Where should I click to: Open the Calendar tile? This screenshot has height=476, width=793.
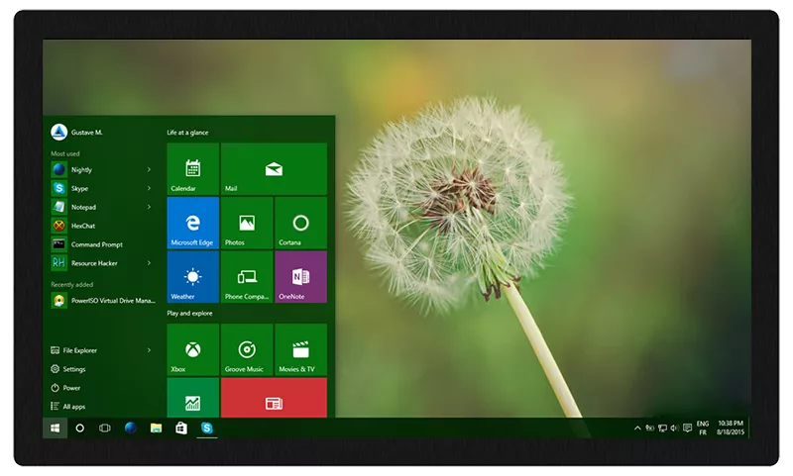192,168
